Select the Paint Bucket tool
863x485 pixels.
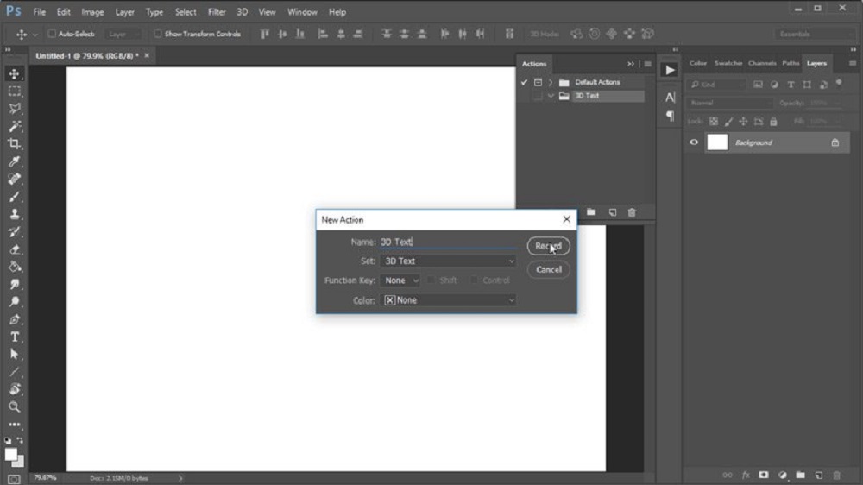click(15, 267)
